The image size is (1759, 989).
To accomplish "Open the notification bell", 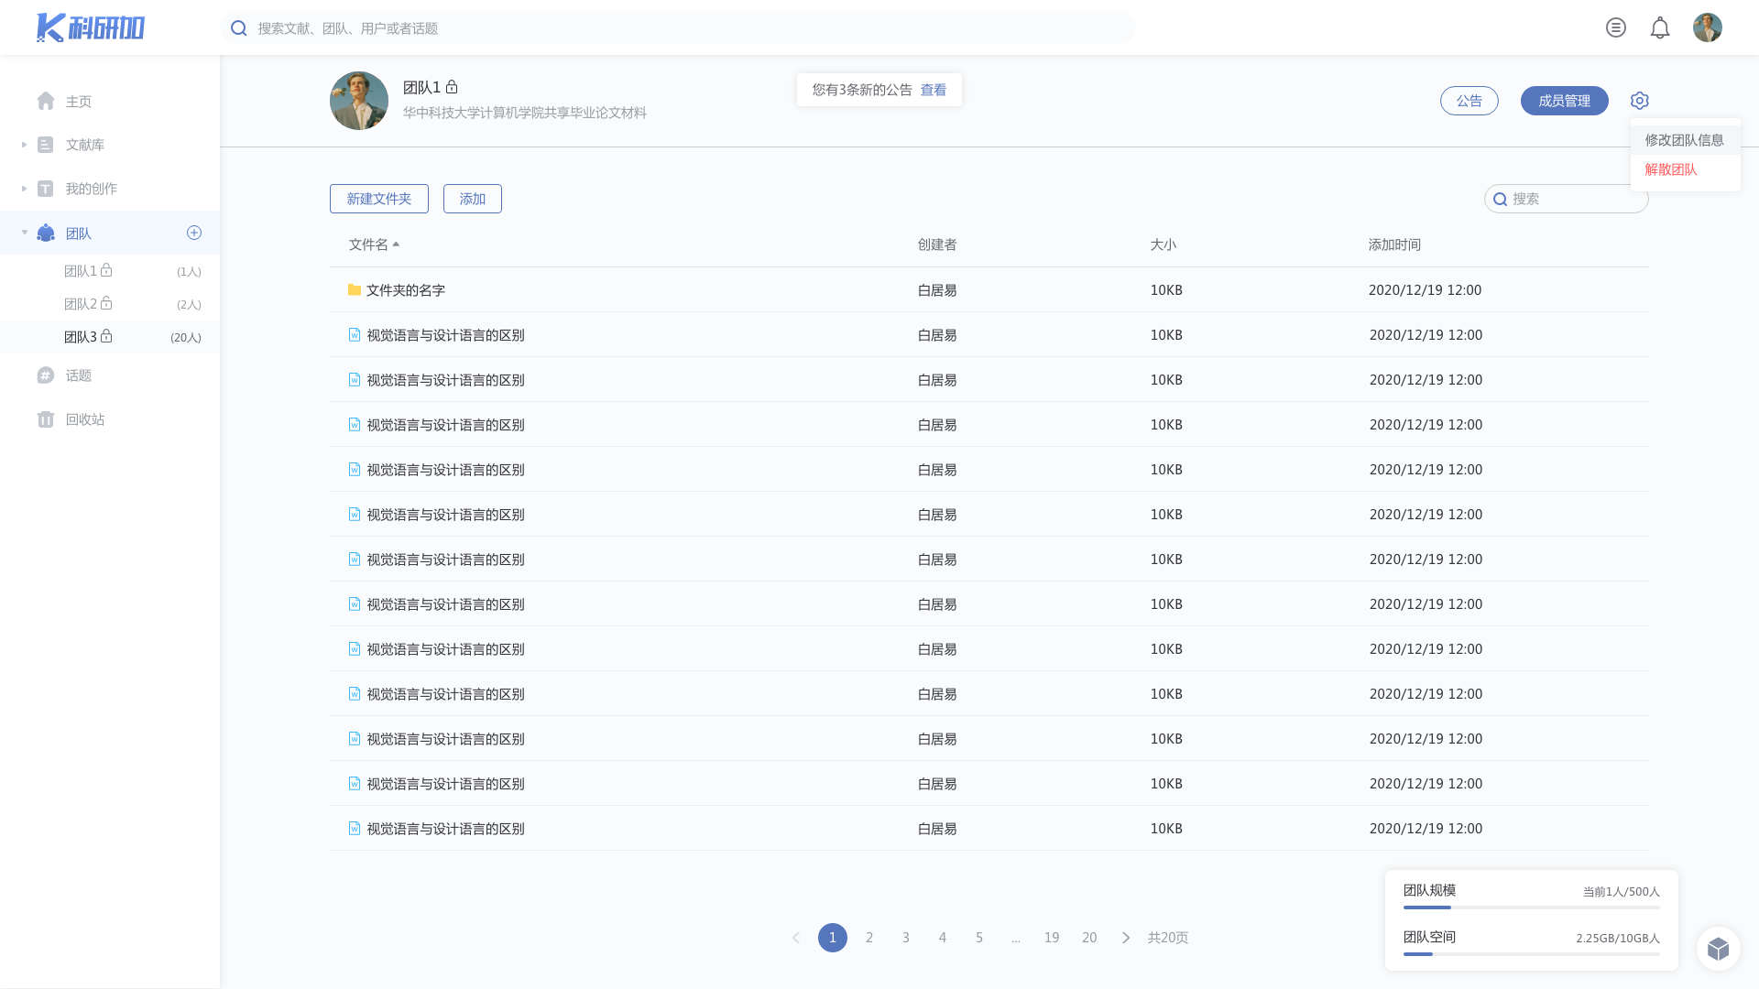I will point(1660,27).
